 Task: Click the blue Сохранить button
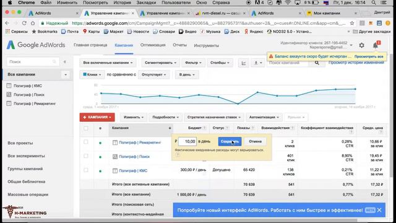[230, 142]
